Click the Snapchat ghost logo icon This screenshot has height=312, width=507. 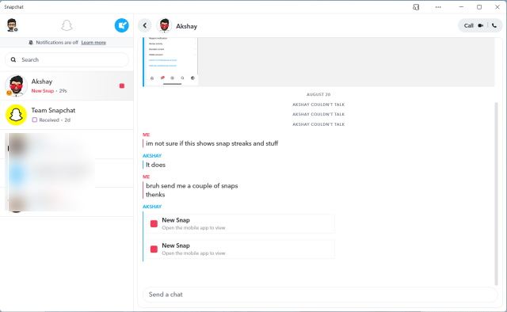(67, 25)
